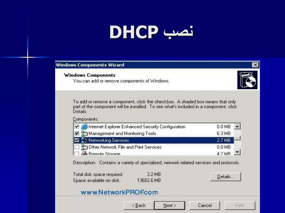Go Back to the previous wizard page

point(139,206)
